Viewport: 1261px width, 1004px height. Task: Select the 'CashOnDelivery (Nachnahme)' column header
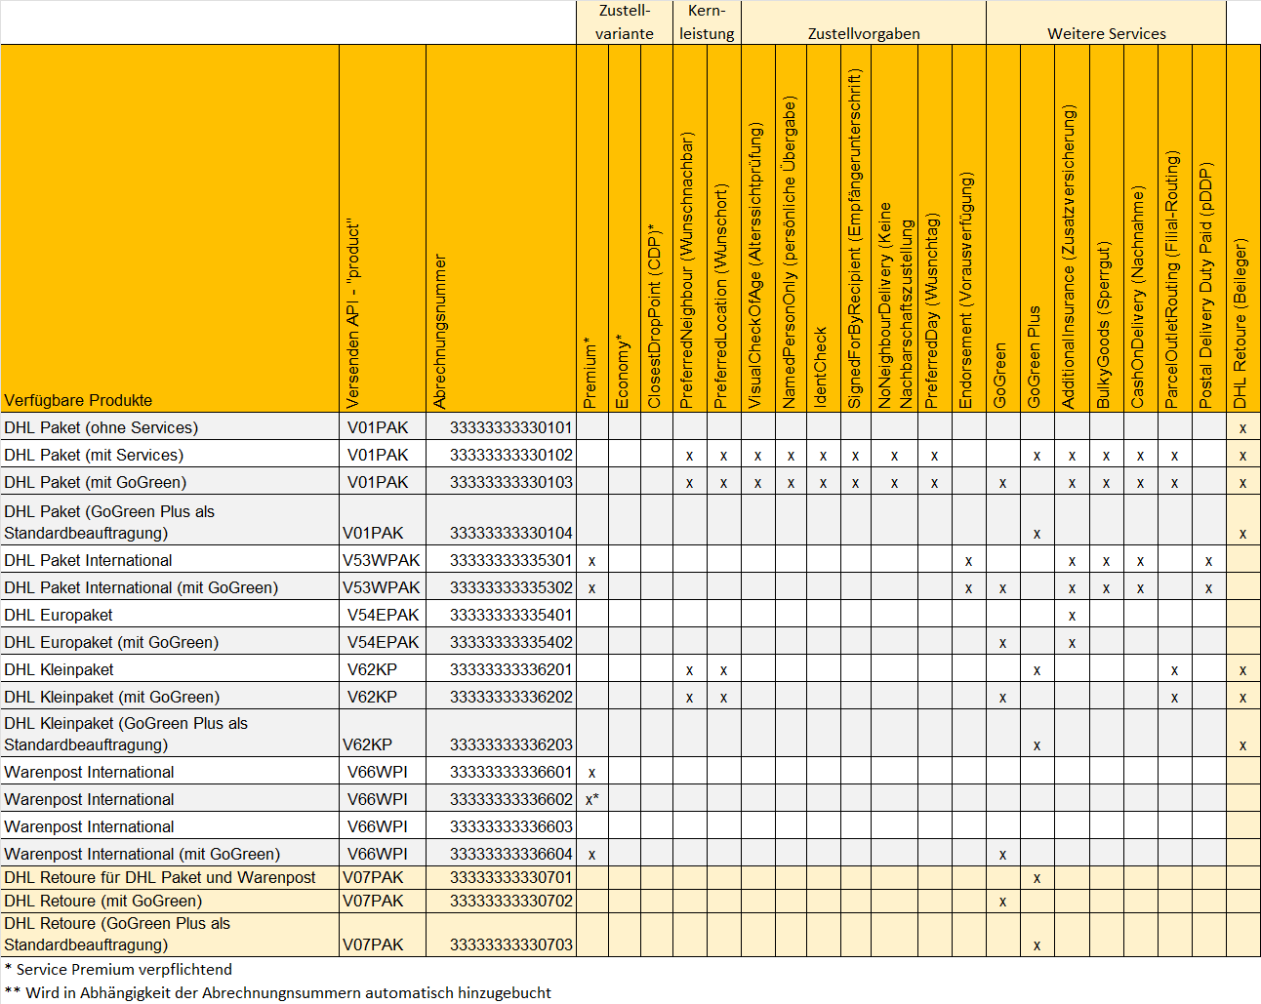click(1140, 228)
